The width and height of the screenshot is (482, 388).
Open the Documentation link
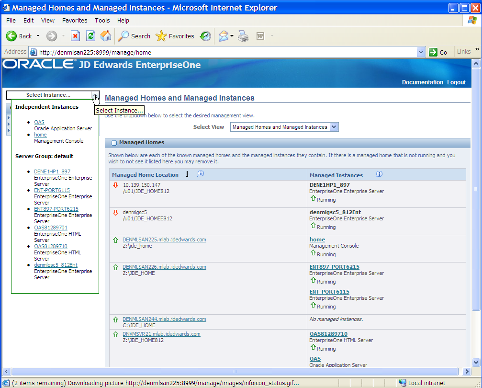point(422,82)
